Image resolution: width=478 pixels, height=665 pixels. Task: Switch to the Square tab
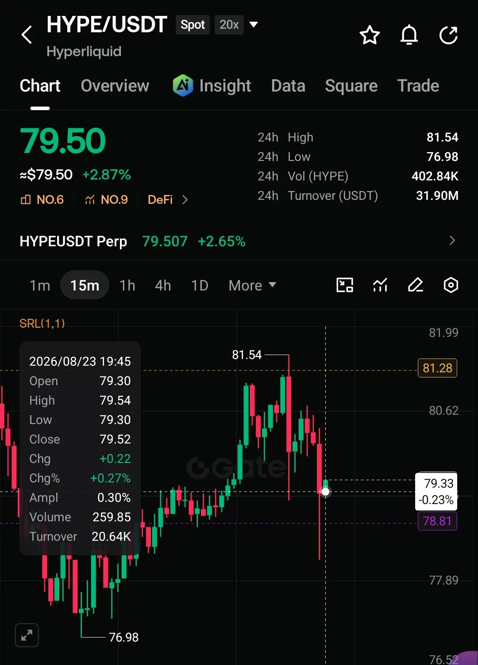[x=351, y=86]
